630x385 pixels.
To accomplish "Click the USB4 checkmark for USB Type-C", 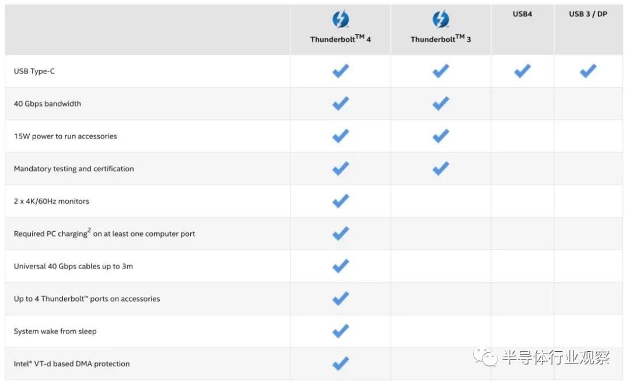I will pos(522,71).
